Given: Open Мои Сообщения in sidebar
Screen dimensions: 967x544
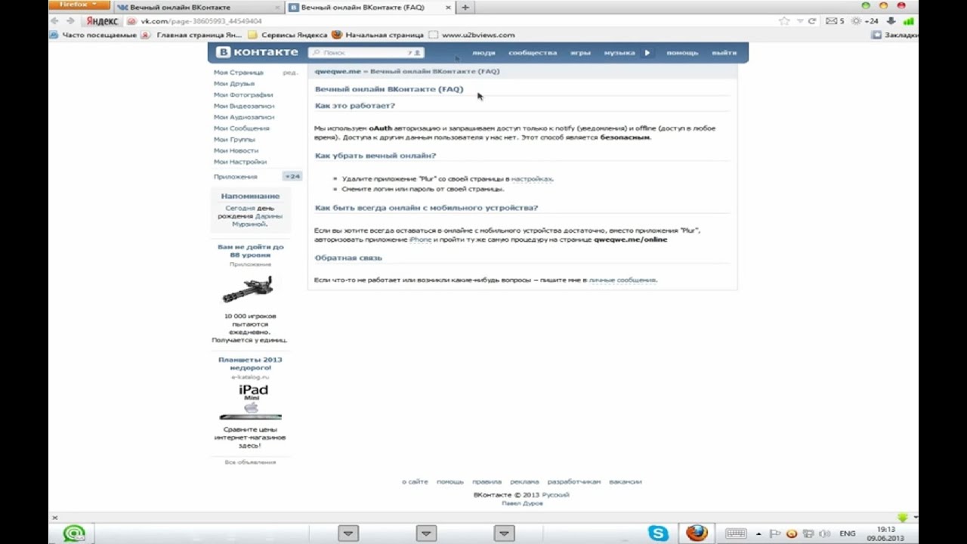Looking at the screenshot, I should (242, 128).
